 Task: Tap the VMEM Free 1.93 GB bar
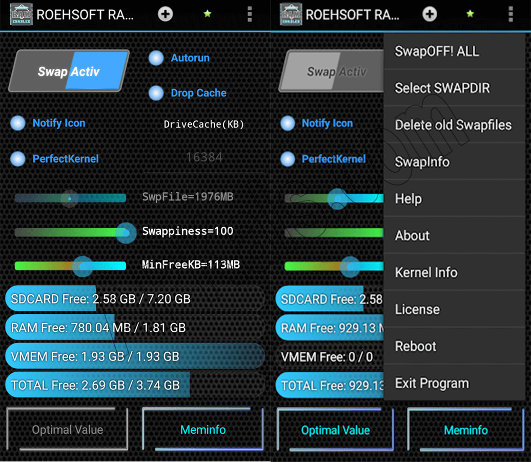[135, 356]
